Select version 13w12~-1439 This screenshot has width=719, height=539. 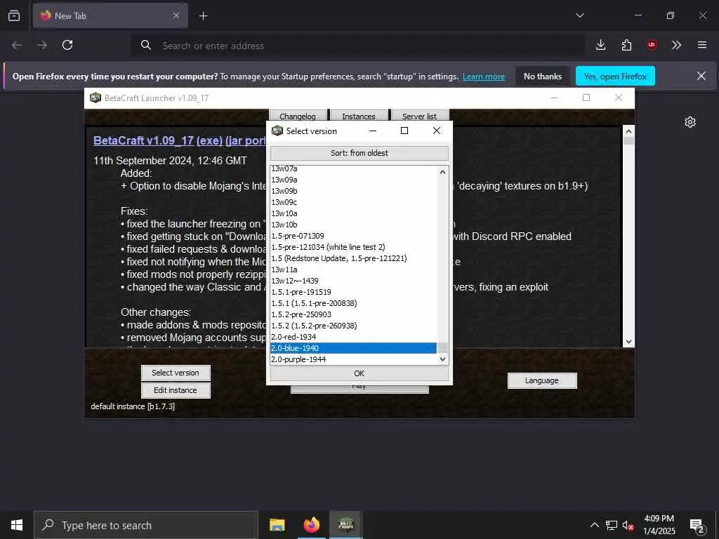pos(354,281)
